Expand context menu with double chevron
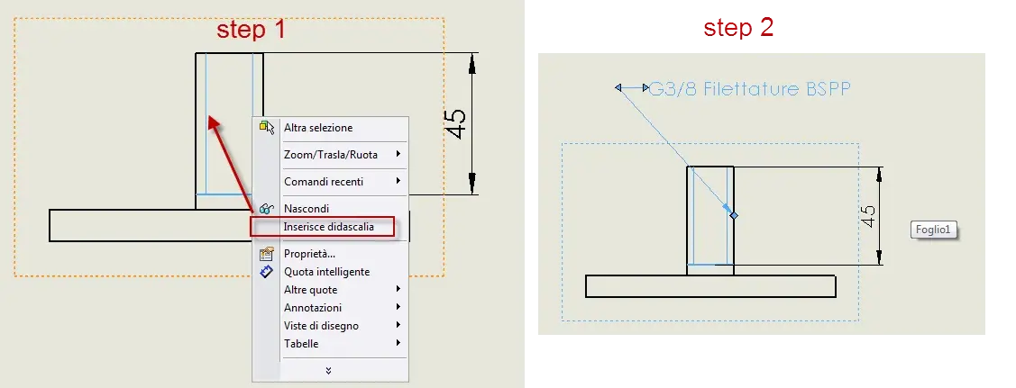1016x388 pixels. click(328, 371)
